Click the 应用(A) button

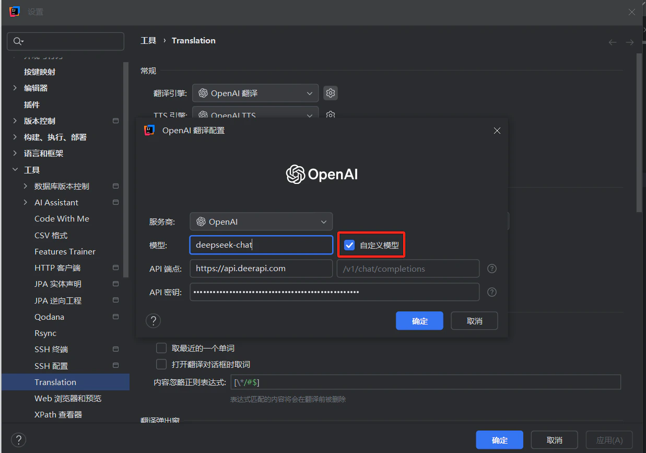[609, 439]
